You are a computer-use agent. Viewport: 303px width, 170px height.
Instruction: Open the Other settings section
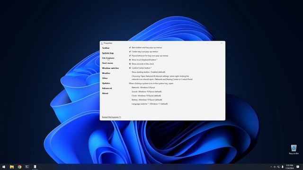(105, 78)
